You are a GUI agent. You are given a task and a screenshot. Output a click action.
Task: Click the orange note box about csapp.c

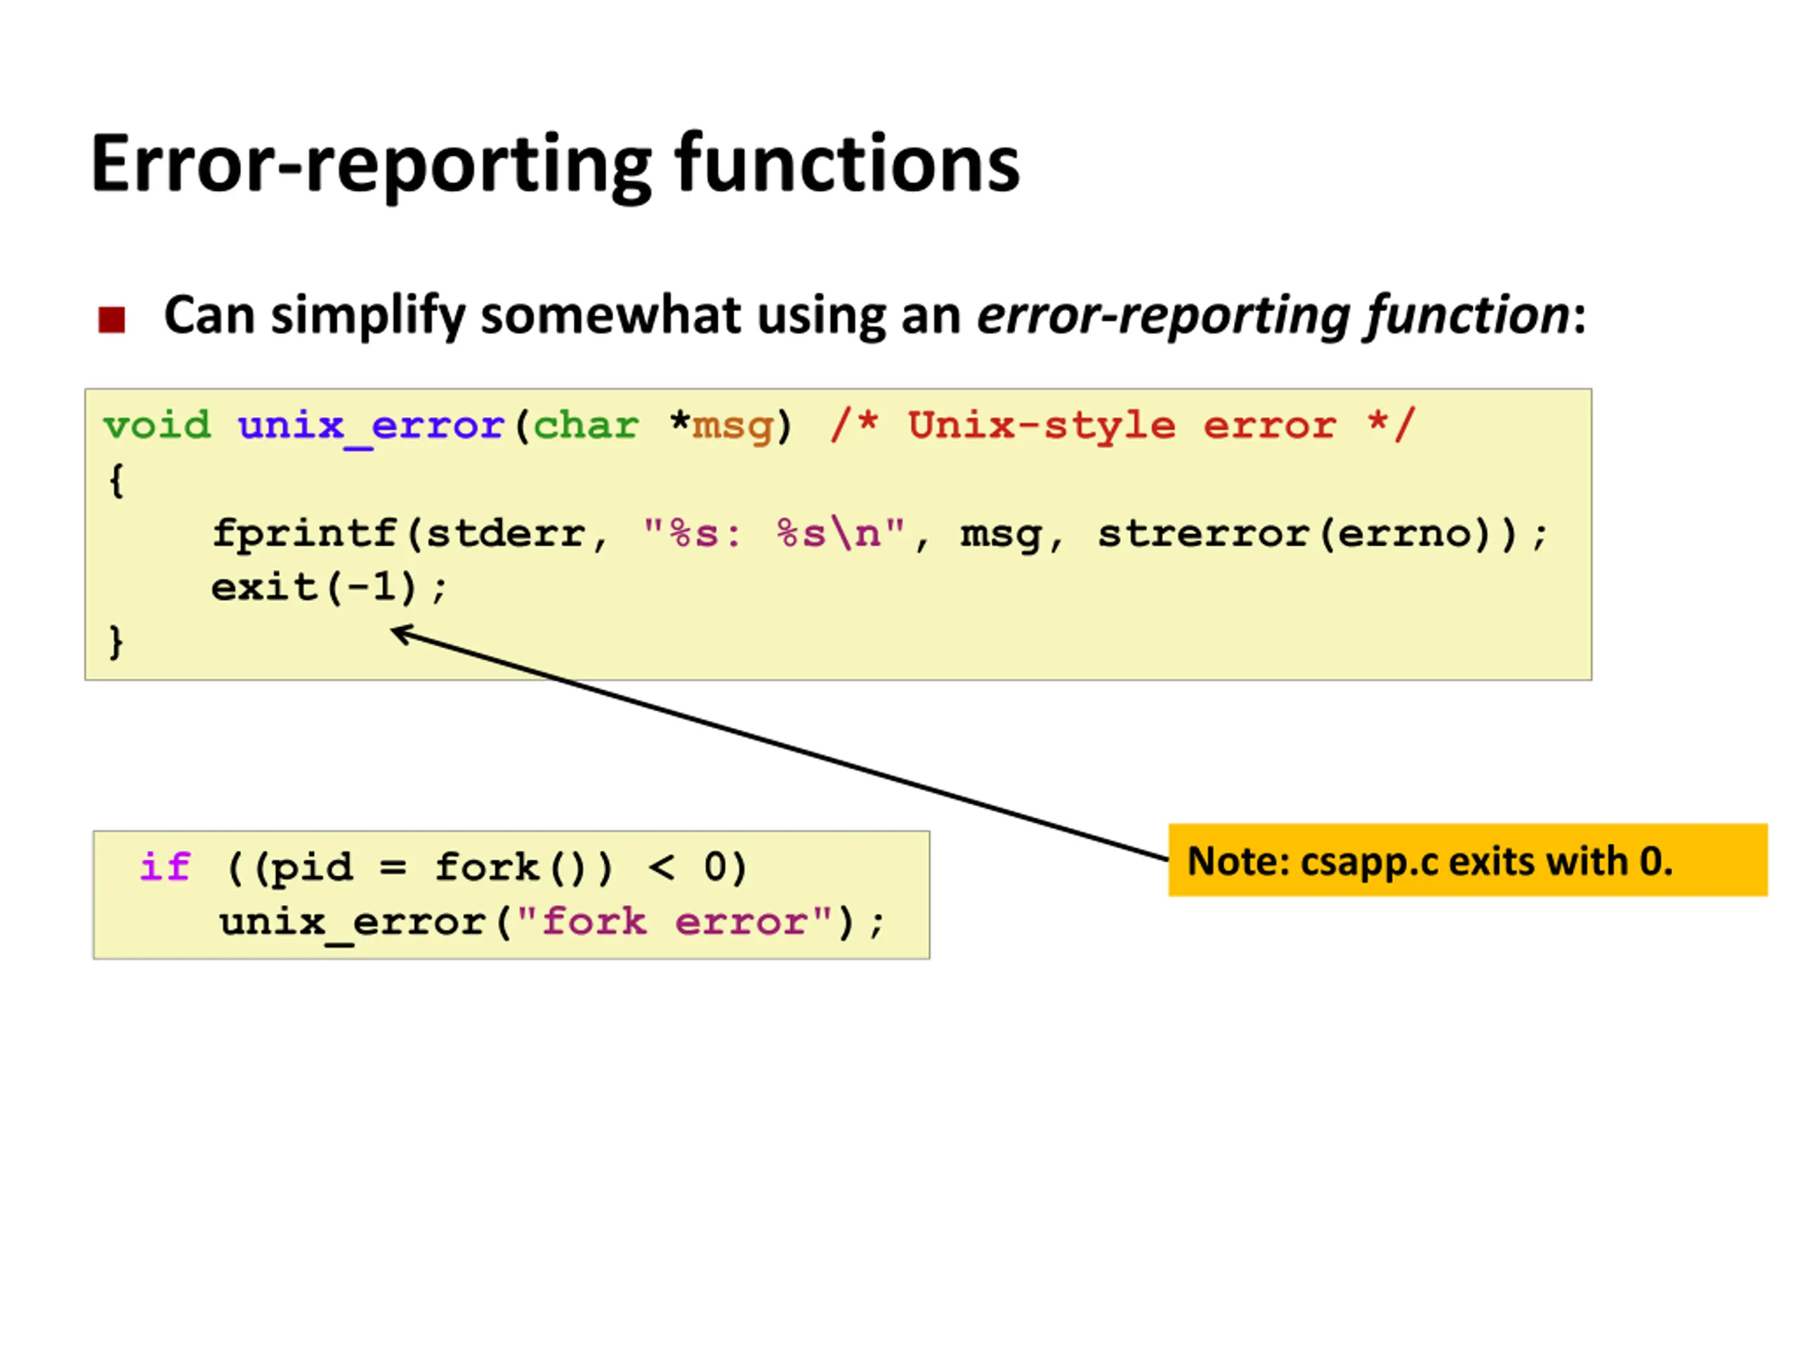pyautogui.click(x=1468, y=859)
